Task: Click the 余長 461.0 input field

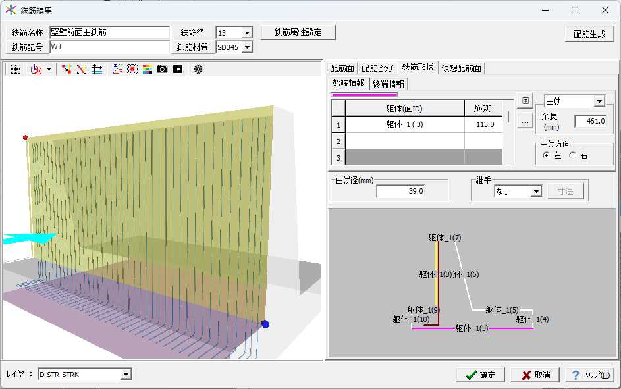Action: click(x=591, y=121)
